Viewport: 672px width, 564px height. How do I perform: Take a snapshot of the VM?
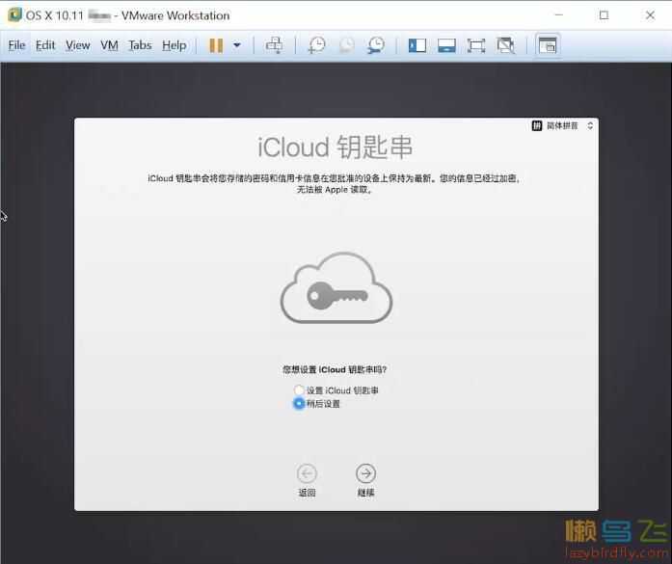click(x=317, y=45)
